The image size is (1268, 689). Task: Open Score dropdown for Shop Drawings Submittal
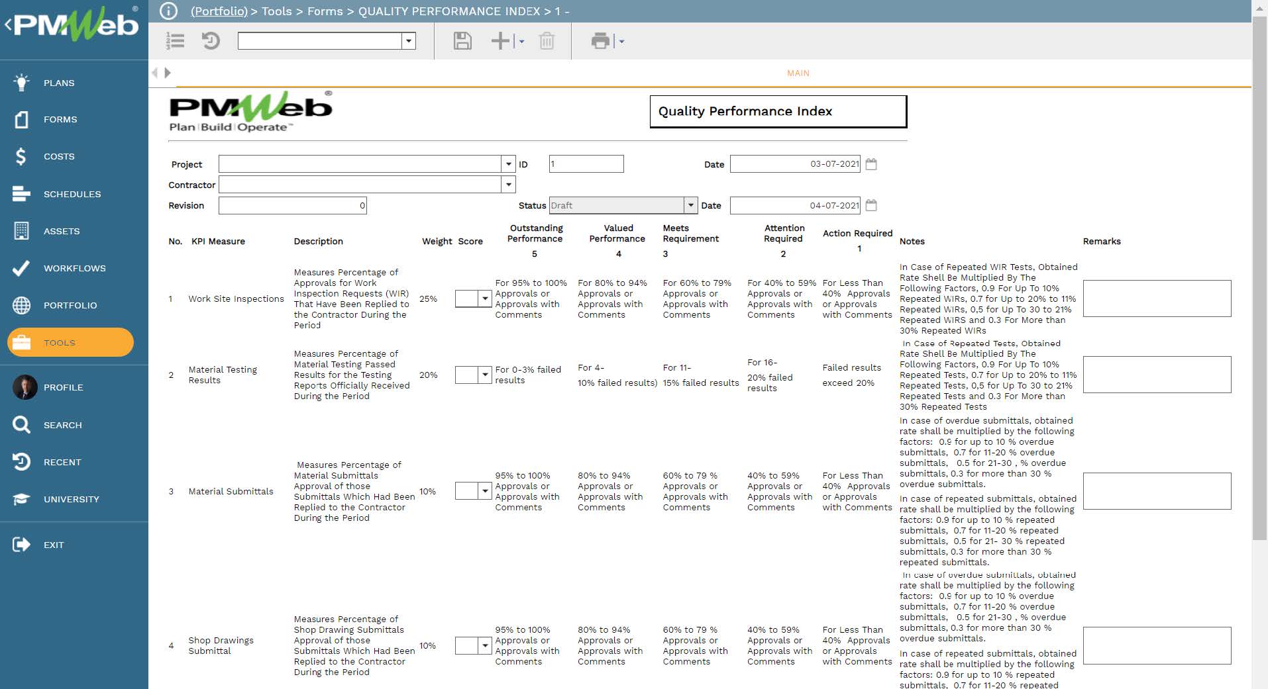485,645
